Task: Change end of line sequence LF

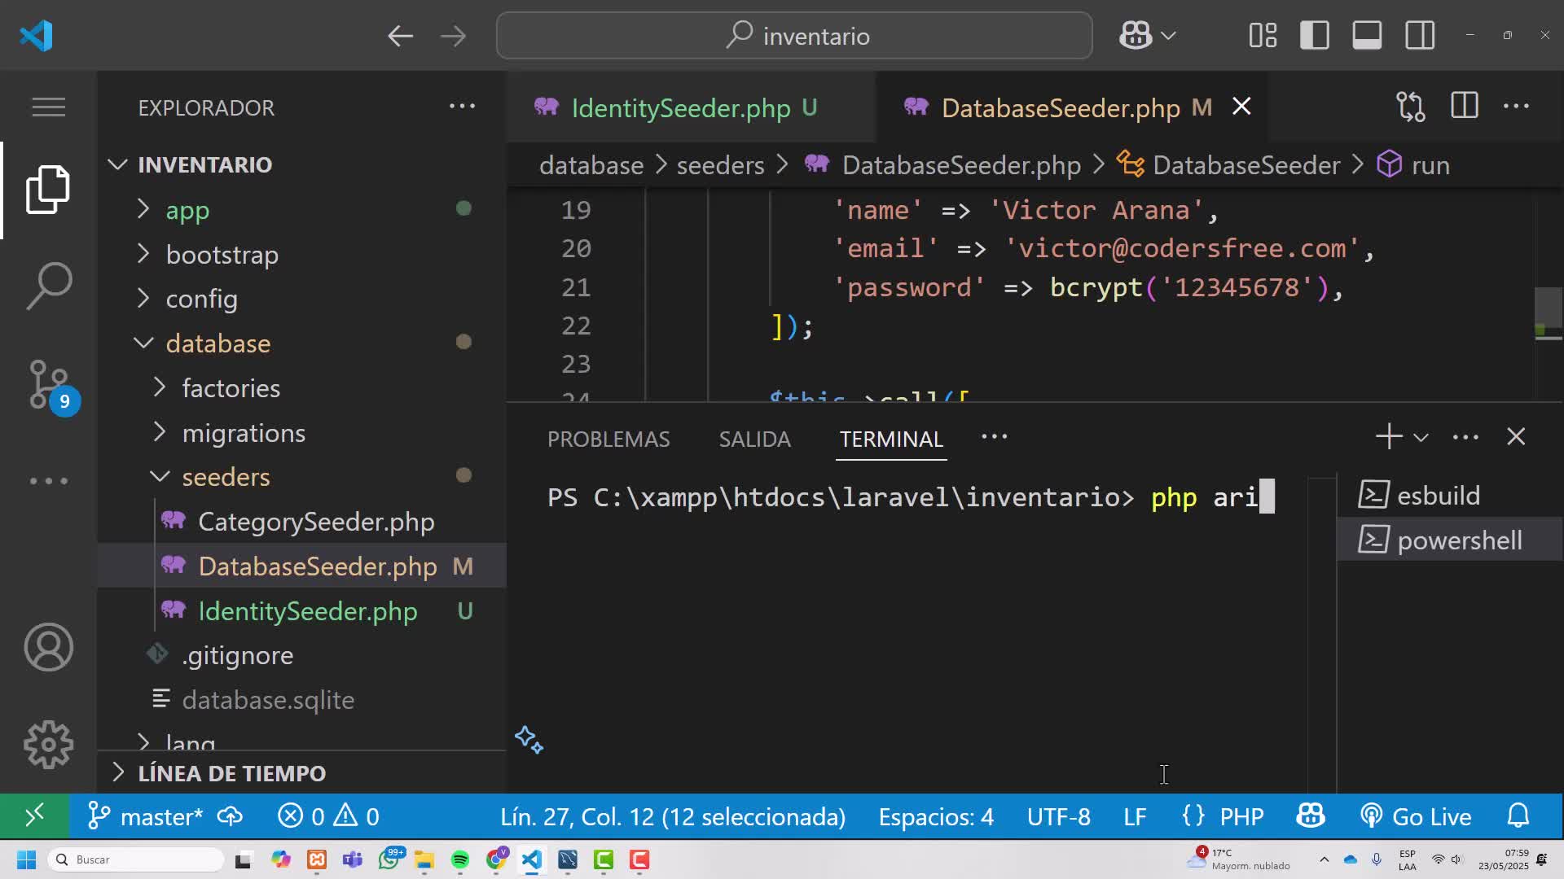Action: click(1135, 816)
